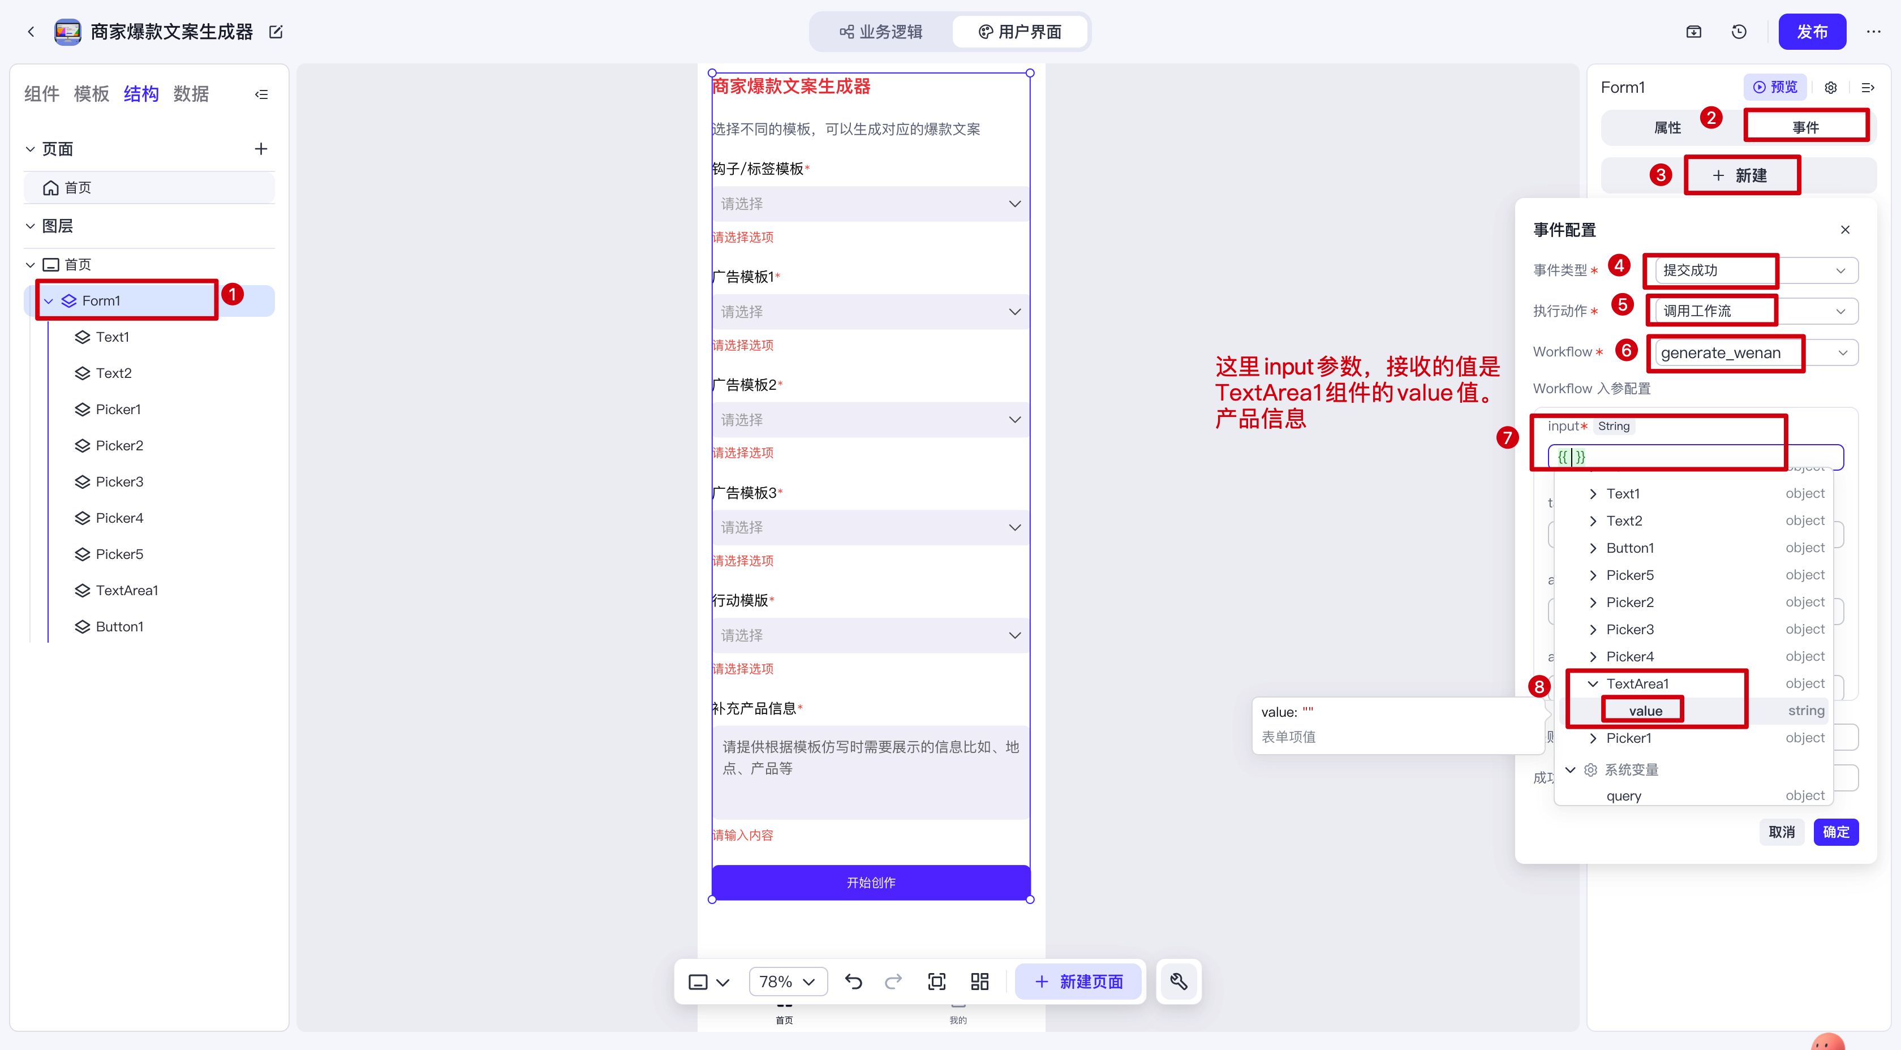Click the wrench debug tool icon
Viewport: 1901px width, 1050px height.
pos(1179,982)
